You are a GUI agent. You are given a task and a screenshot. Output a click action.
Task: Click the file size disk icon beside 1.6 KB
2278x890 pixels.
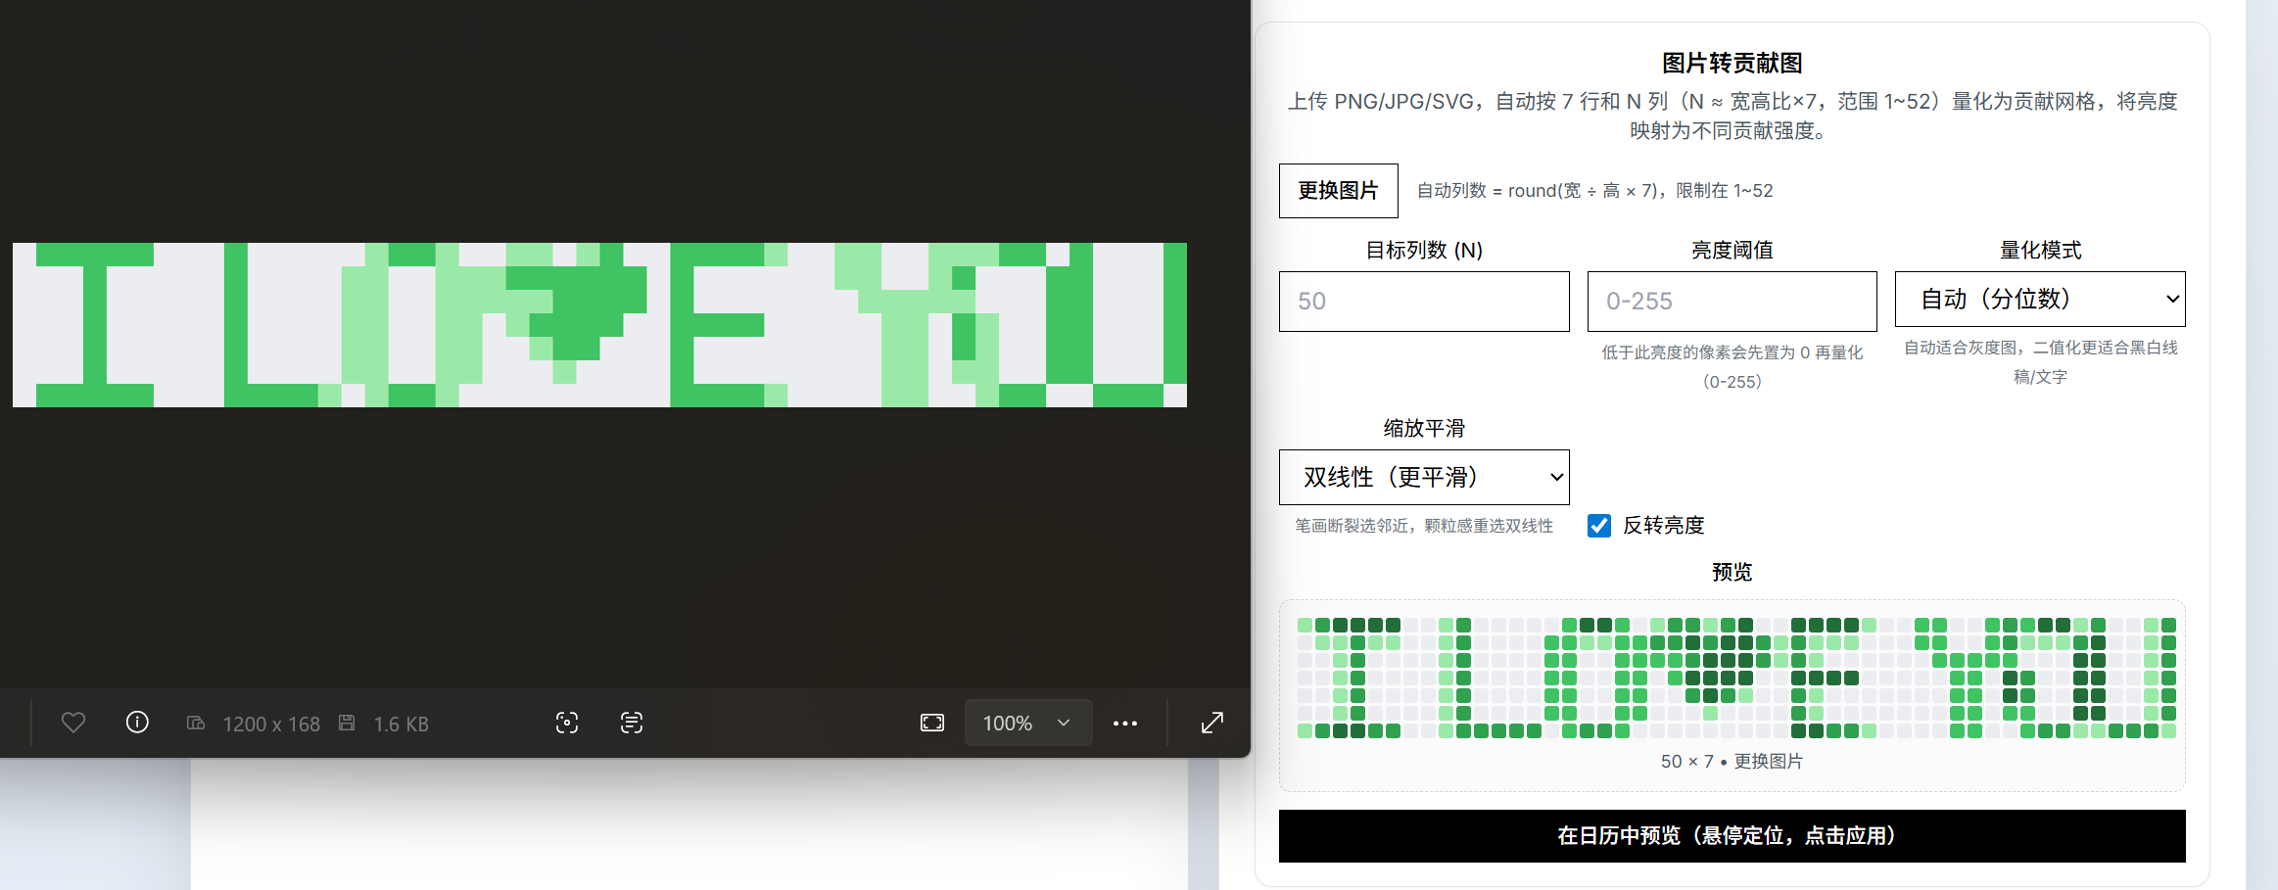coord(347,723)
